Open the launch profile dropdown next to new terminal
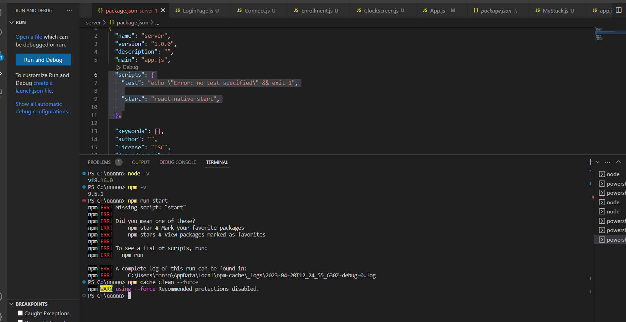This screenshot has height=322, width=626. 598,162
